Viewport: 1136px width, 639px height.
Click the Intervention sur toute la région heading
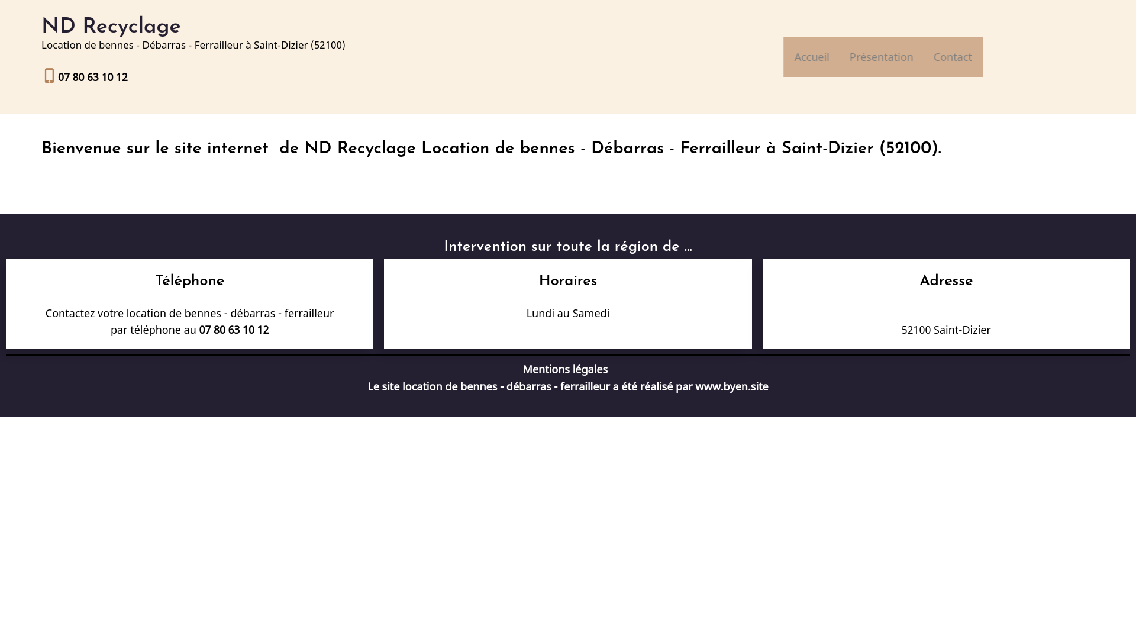[567, 247]
